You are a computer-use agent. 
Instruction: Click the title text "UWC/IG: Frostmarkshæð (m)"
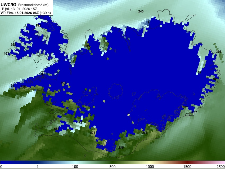tap(25, 5)
